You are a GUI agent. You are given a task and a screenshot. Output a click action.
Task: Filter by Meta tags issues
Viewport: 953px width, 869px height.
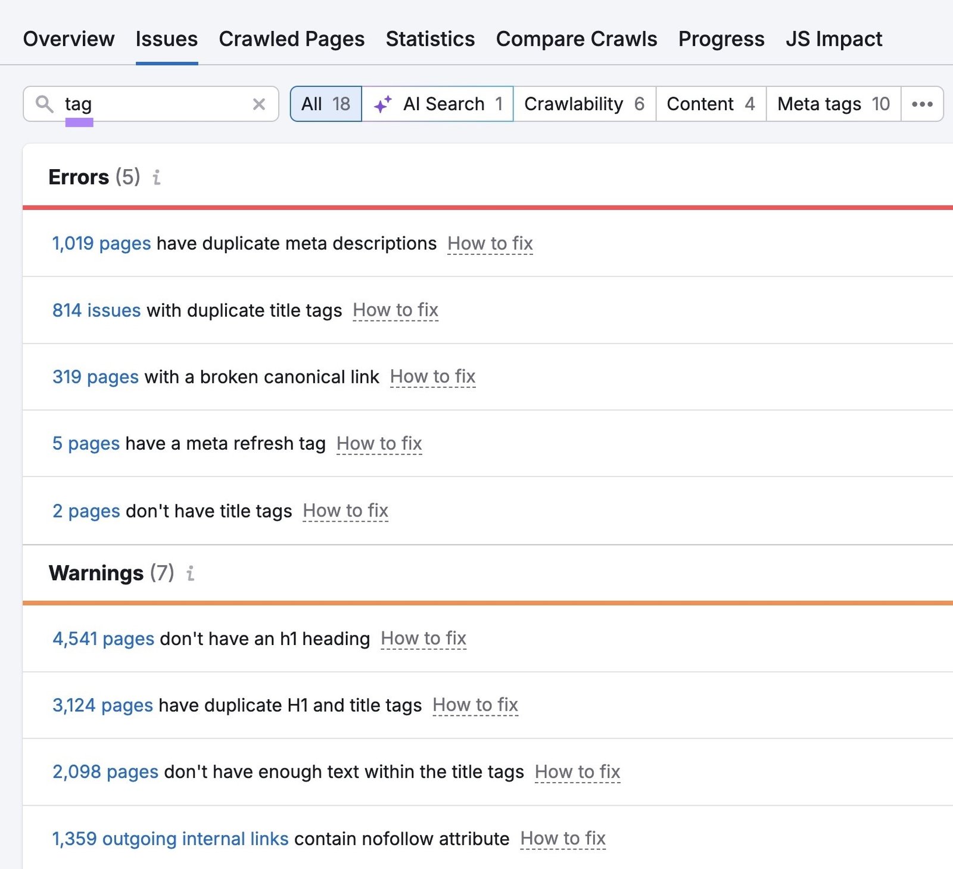pos(833,104)
